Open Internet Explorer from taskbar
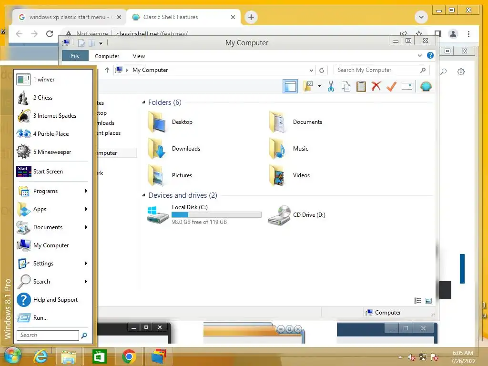This screenshot has height=366, width=488. coord(41,356)
